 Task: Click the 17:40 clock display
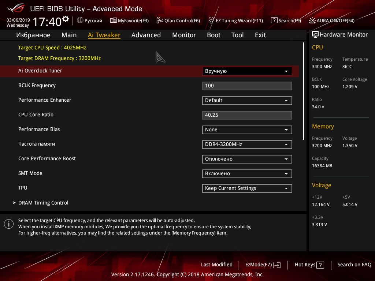47,22
